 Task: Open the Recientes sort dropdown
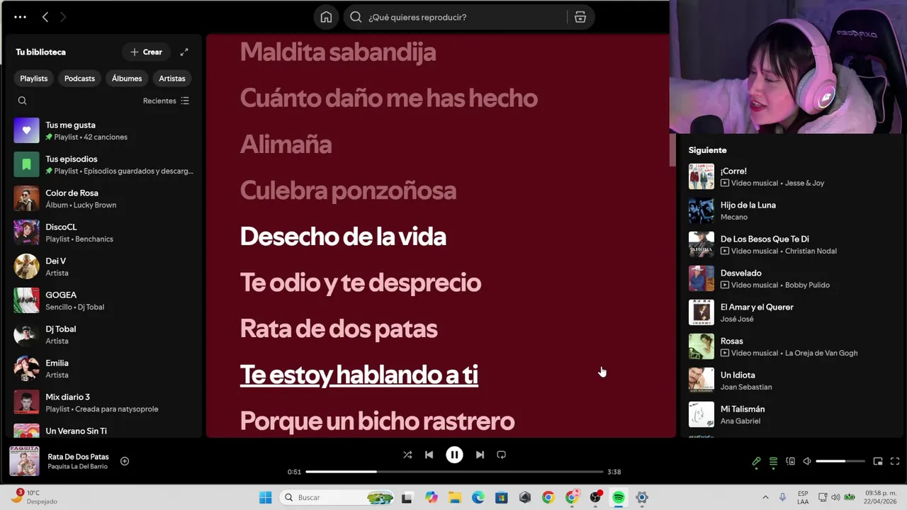click(x=166, y=101)
